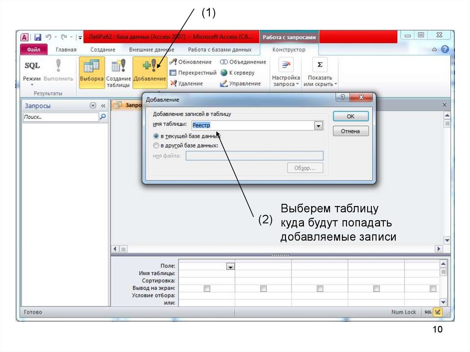Click the dialog help question button
Image resolution: width=470 pixels, height=352 pixels.
tap(342, 97)
